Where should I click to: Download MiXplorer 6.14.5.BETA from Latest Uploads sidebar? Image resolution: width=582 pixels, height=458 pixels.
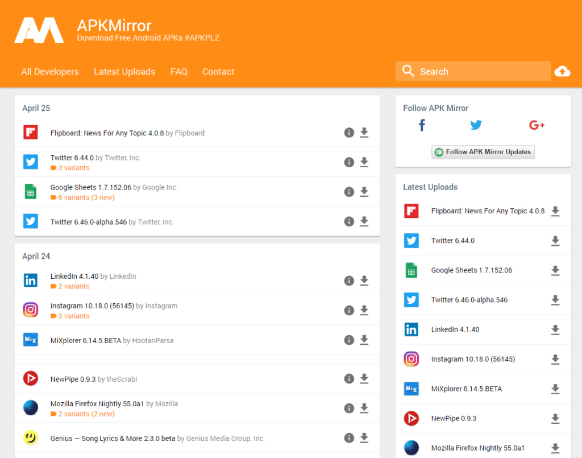[555, 389]
